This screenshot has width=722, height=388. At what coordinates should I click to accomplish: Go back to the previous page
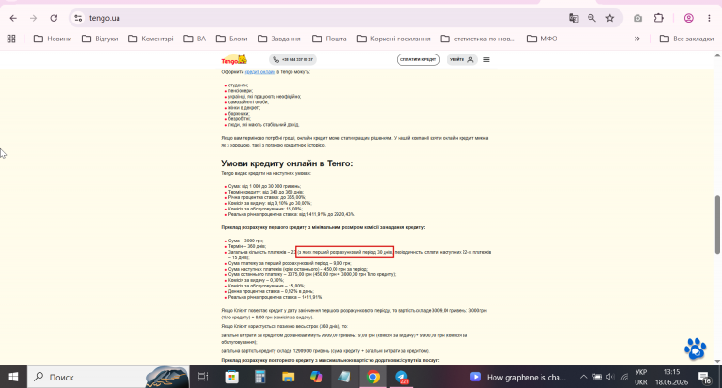tap(13, 18)
